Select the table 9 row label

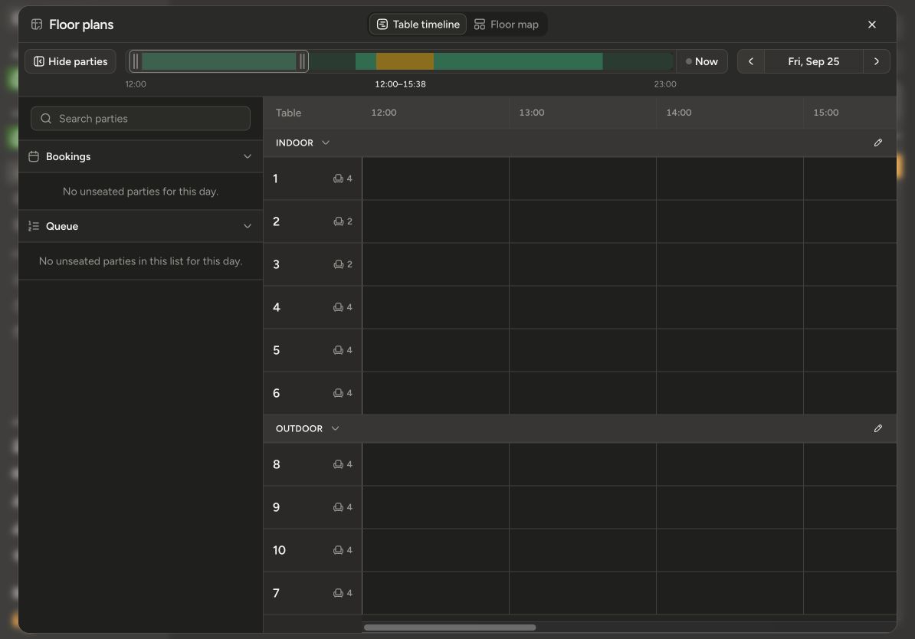click(x=277, y=507)
